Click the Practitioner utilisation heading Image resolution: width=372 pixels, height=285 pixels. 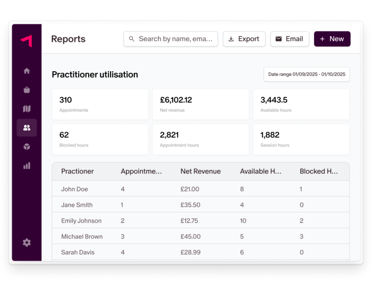coord(95,74)
